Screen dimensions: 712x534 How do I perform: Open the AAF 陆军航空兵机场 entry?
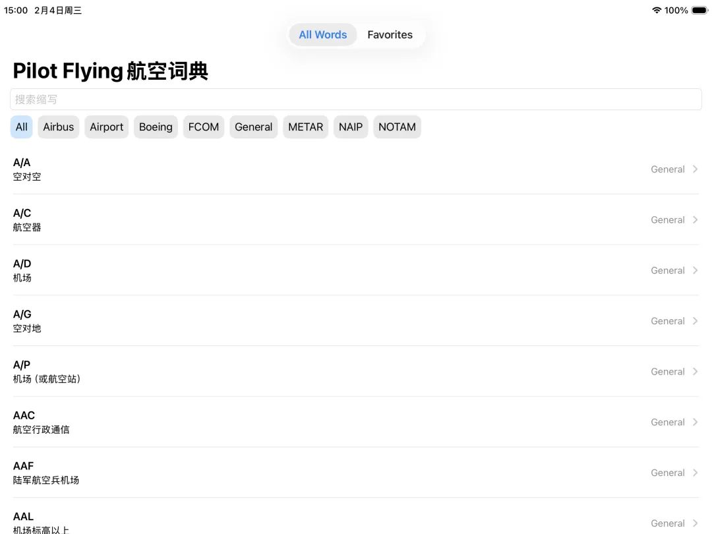pos(356,473)
